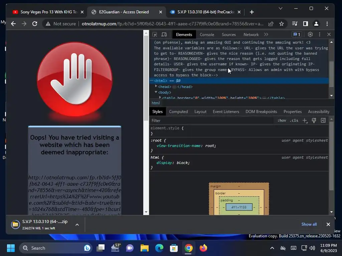This screenshot has width=342, height=256.
Task: Switch to the Sources tab
Action: (228, 35)
